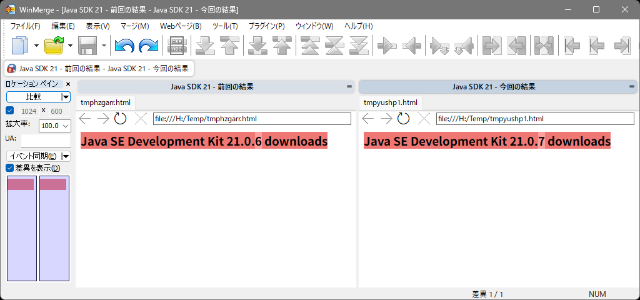Click the width field showing 1024
640x300 pixels.
29,111
